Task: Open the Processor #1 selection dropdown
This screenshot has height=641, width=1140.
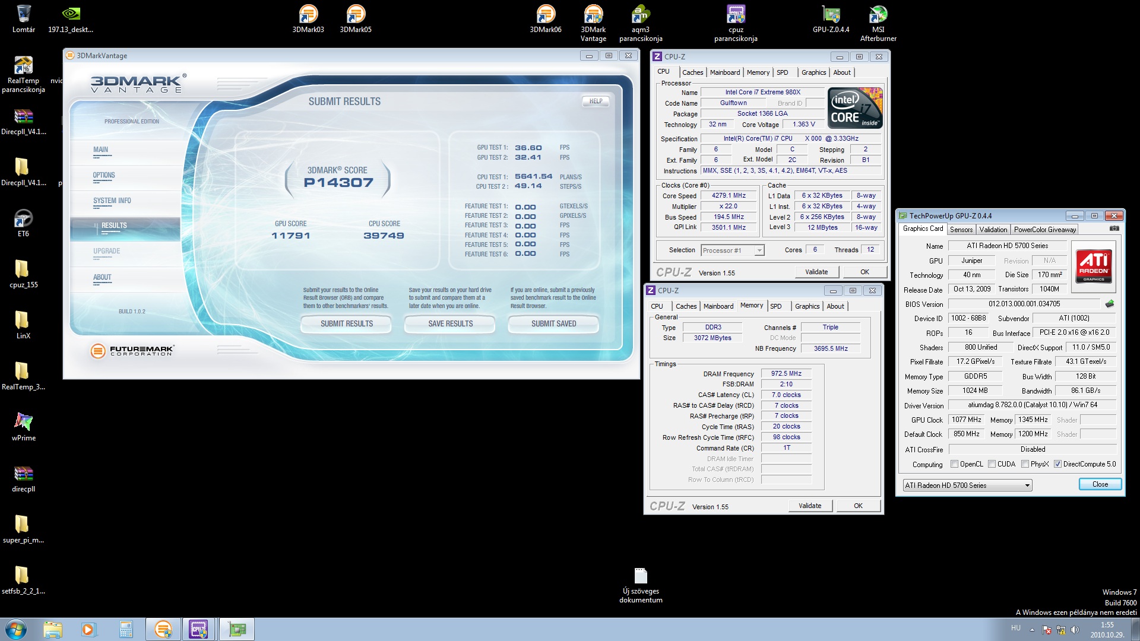Action: click(733, 250)
